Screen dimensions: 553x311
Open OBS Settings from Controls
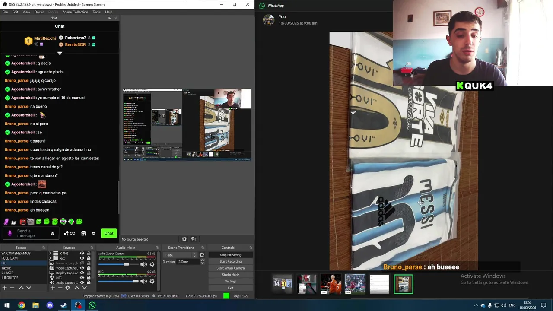tap(230, 281)
